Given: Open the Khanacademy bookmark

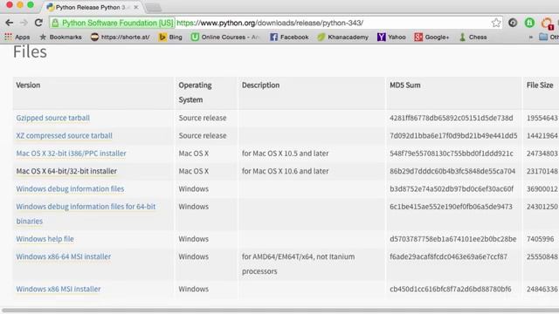Looking at the screenshot, I should tap(343, 37).
